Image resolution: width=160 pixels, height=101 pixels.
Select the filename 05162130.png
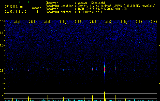pos(14,7)
